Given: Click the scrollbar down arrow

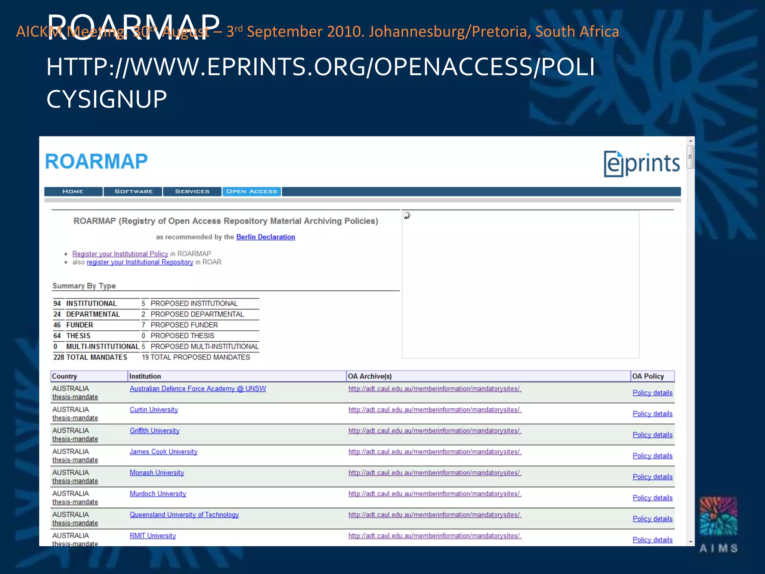Looking at the screenshot, I should click(691, 541).
